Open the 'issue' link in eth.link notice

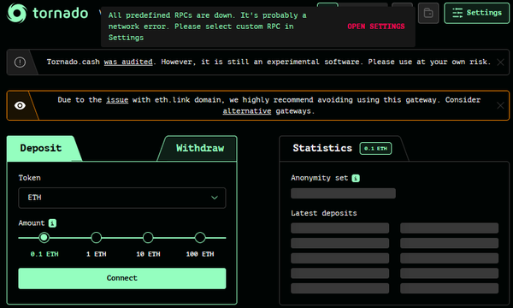click(x=117, y=100)
